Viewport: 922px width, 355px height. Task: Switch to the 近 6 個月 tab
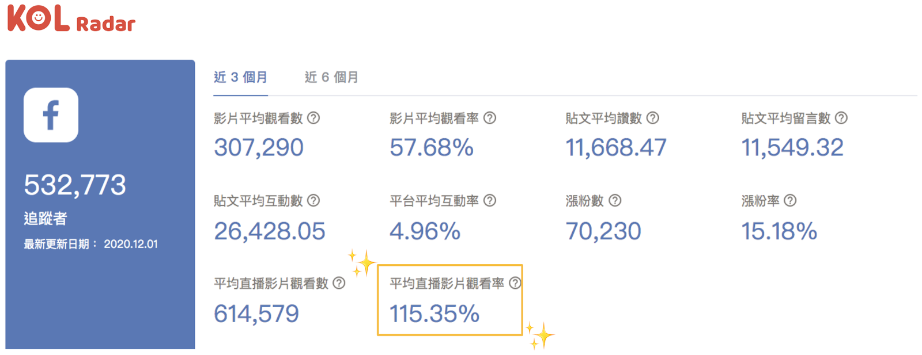[331, 77]
